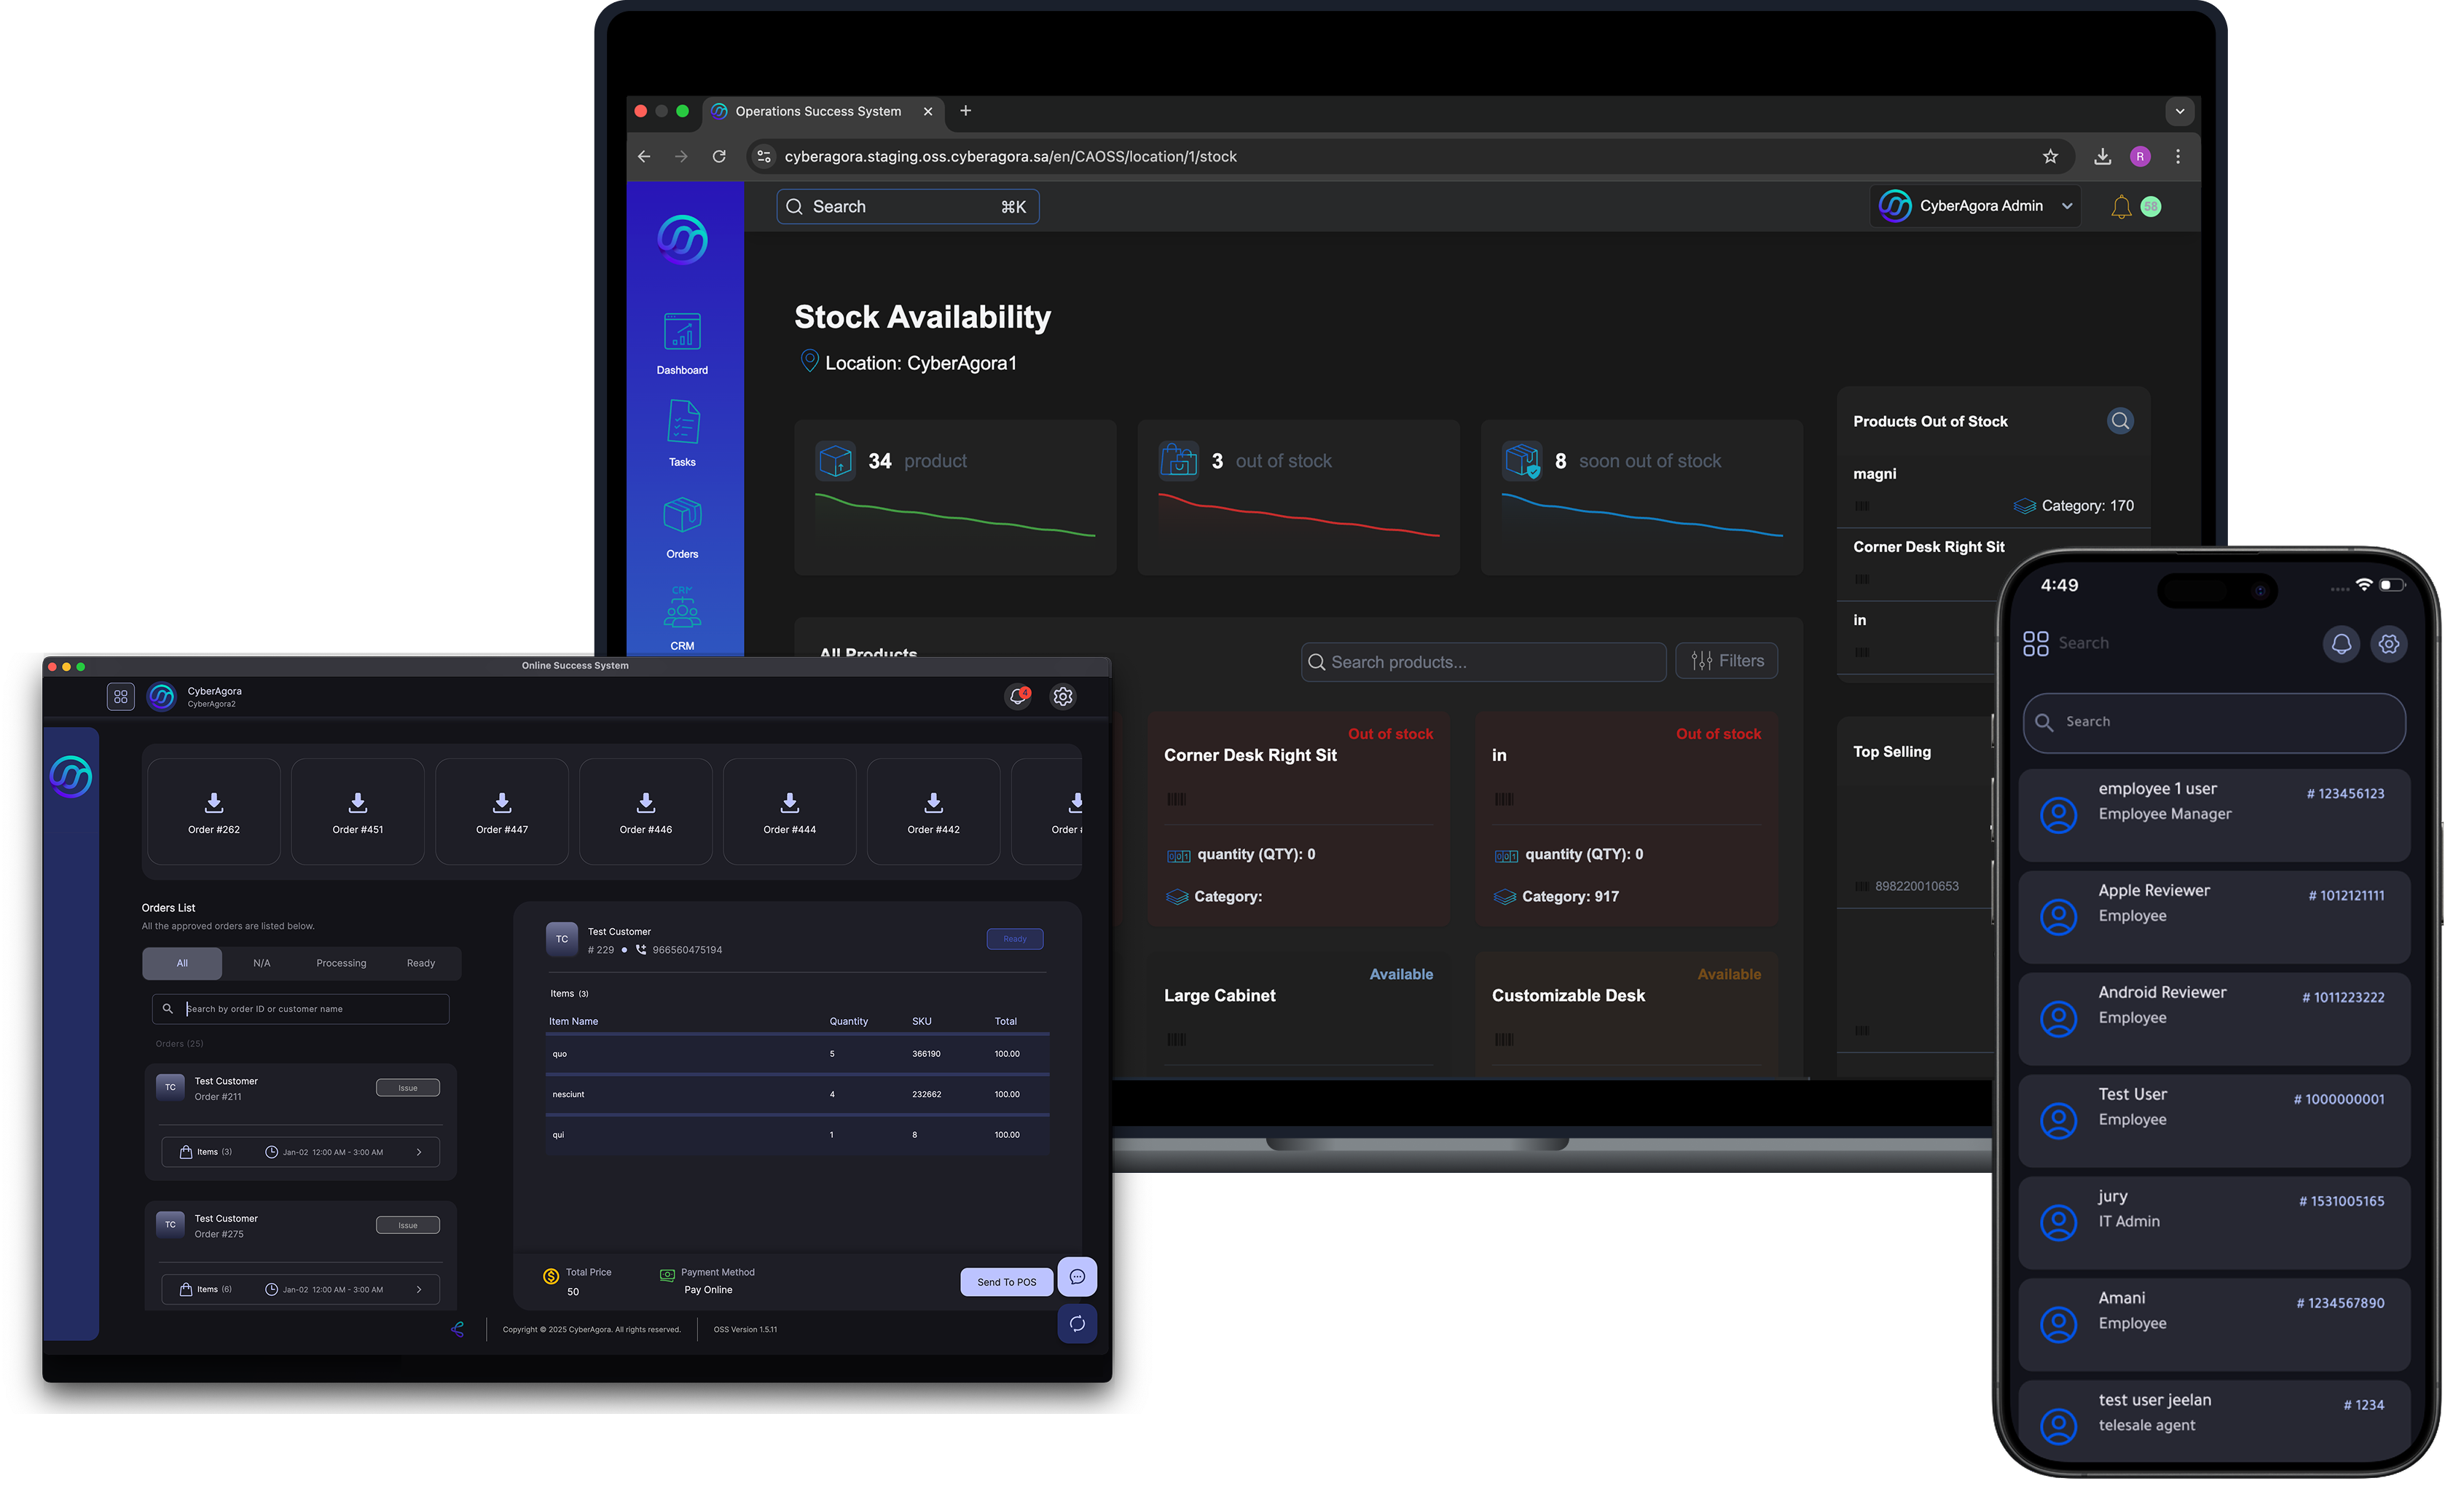Click the notification bell beside CyberAgora Admin
Viewport: 2464px width, 1497px height.
[2120, 207]
